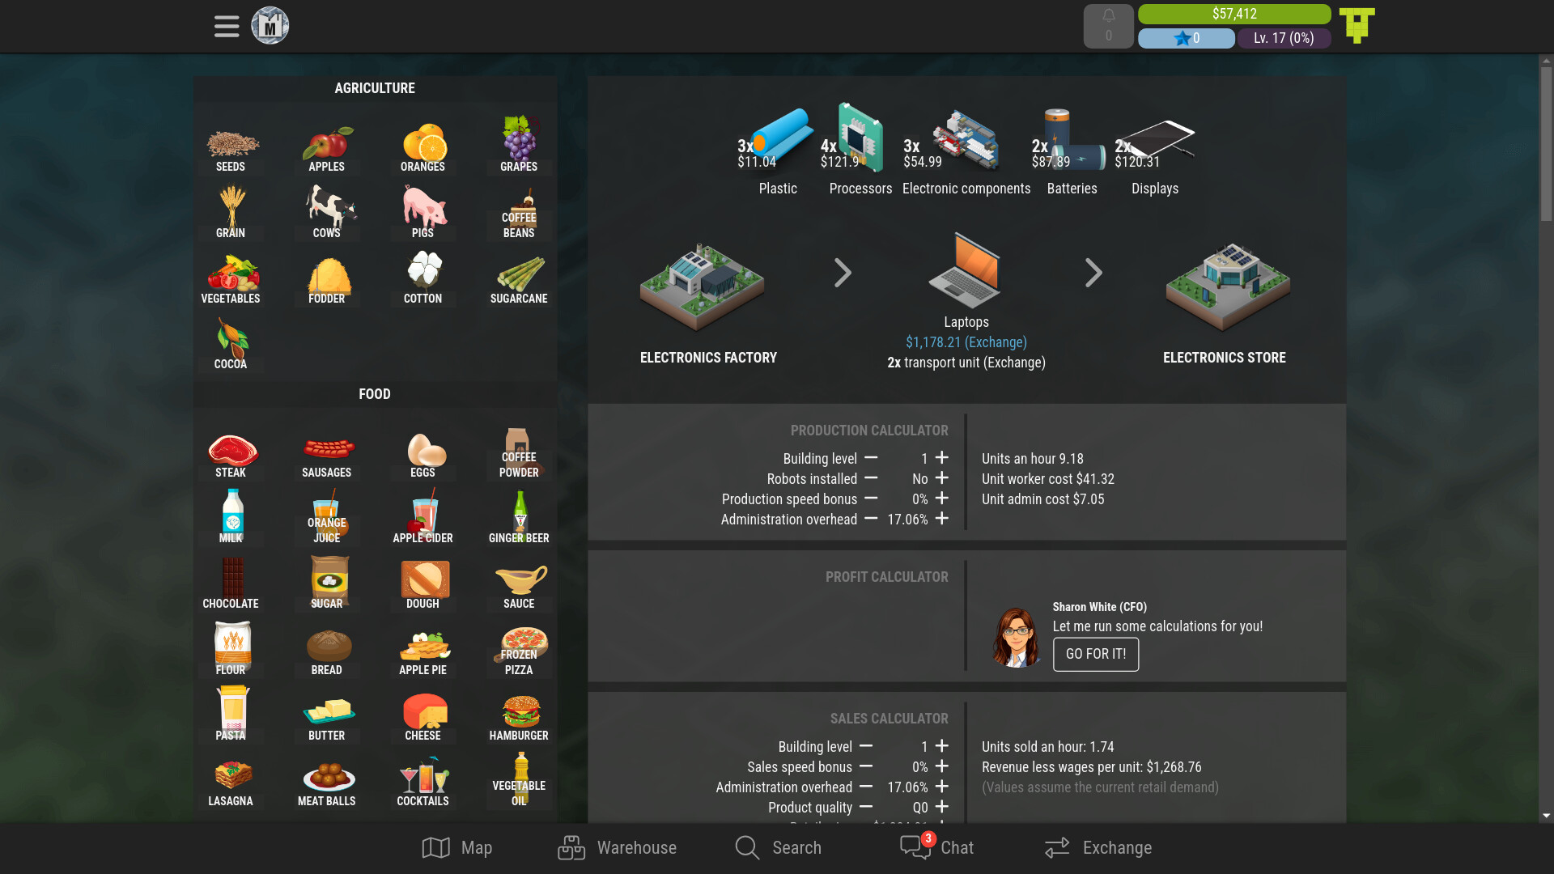1554x874 pixels.
Task: Open the Batteries ingredient icon
Action: (x=1072, y=139)
